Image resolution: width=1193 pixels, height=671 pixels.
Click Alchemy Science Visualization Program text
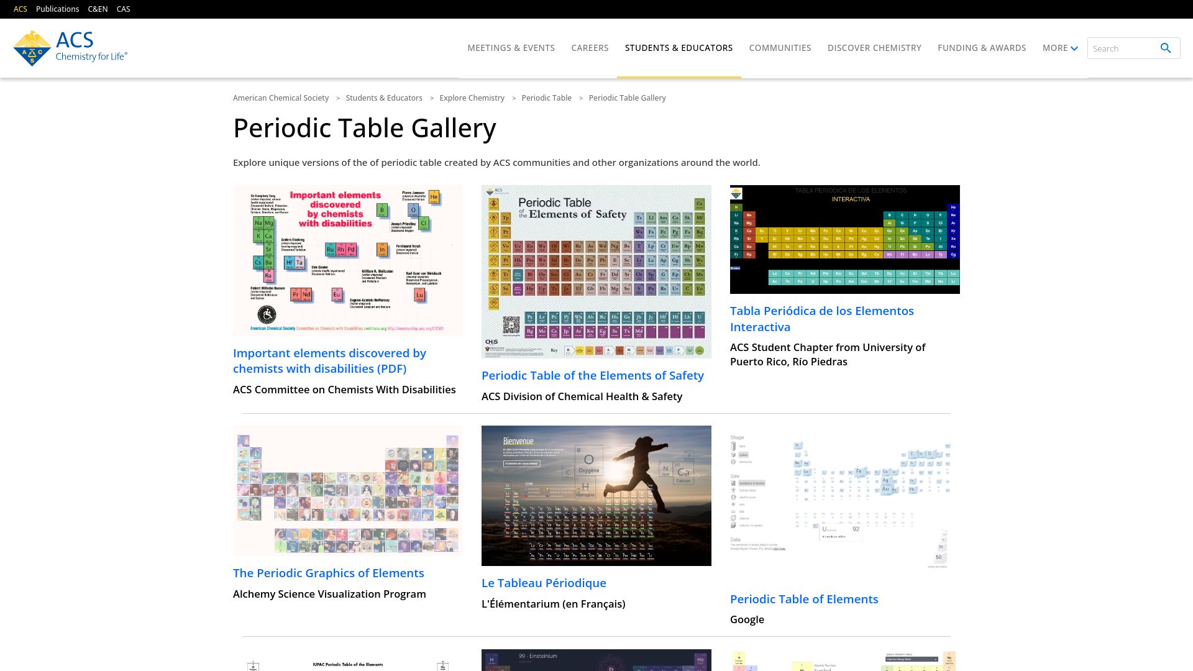(x=329, y=594)
